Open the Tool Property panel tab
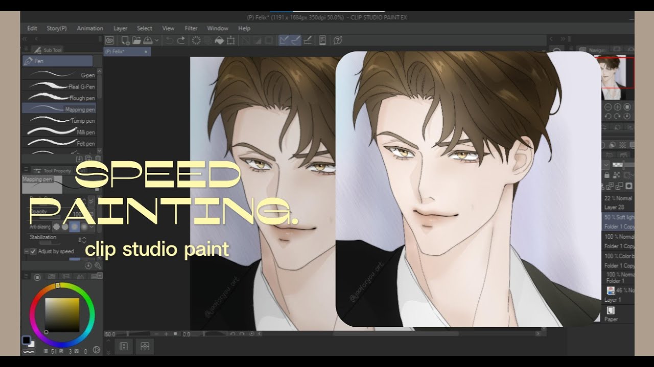The width and height of the screenshot is (654, 367). pyautogui.click(x=52, y=171)
